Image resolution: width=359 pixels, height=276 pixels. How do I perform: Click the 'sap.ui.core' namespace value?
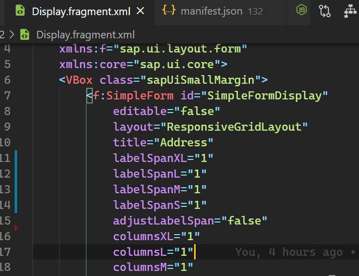(x=177, y=65)
